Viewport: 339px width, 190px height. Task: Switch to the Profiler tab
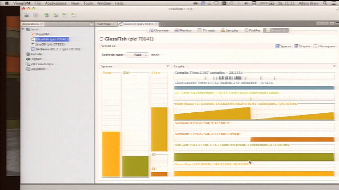click(253, 30)
